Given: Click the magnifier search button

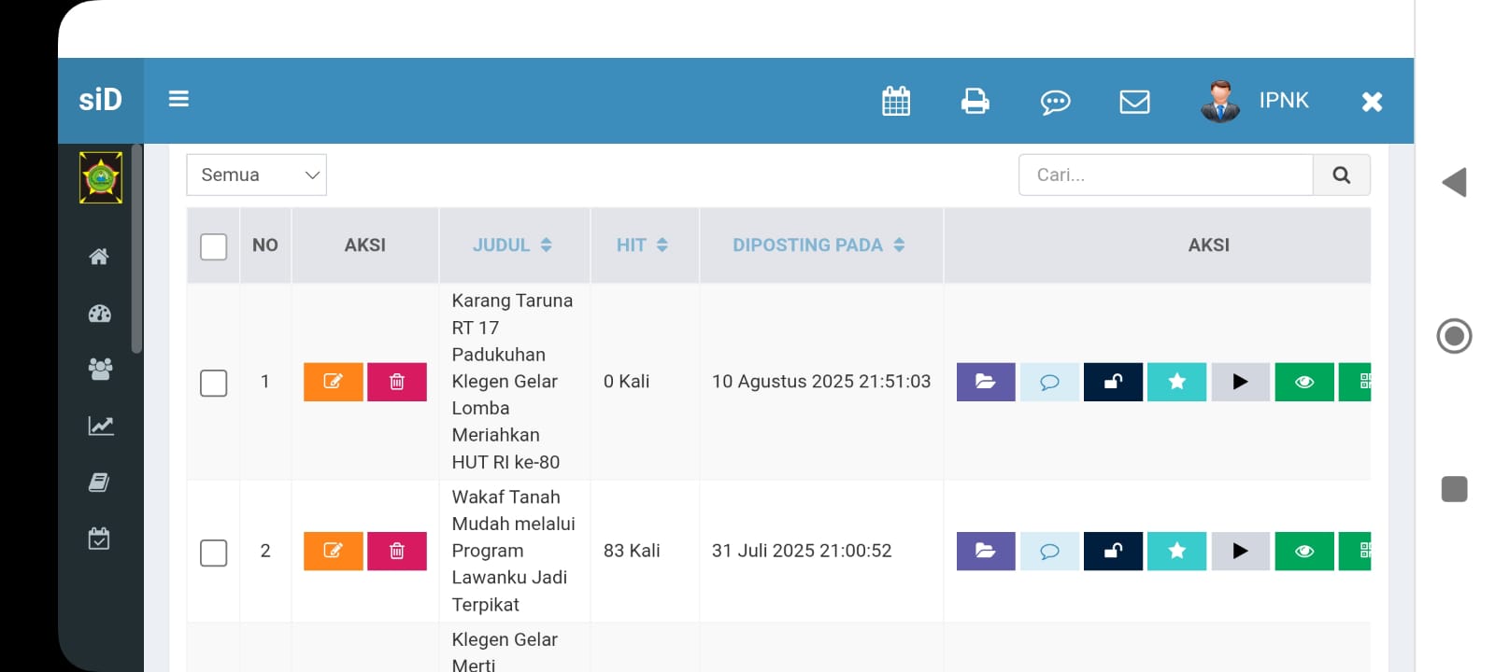Looking at the screenshot, I should click(x=1342, y=175).
